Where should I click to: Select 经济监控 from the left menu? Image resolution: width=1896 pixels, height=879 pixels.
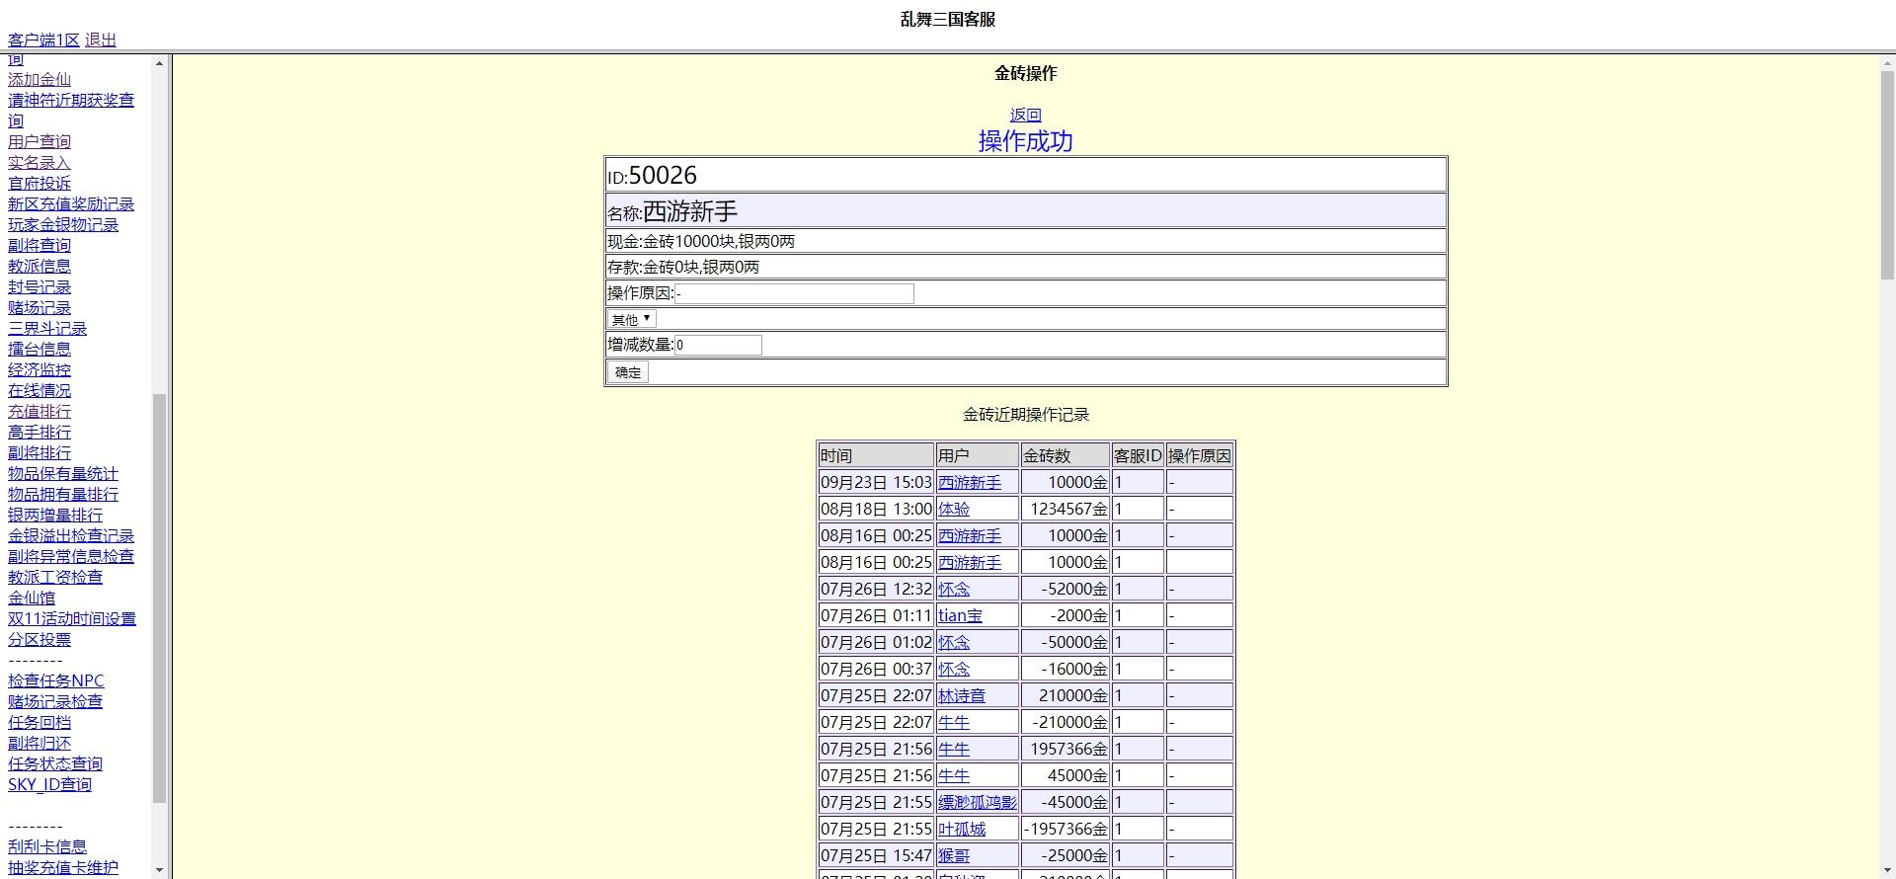click(39, 369)
